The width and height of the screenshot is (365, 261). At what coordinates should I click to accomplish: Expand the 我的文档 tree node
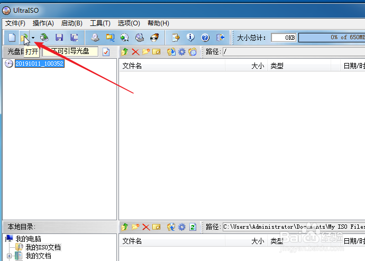click(x=9, y=256)
